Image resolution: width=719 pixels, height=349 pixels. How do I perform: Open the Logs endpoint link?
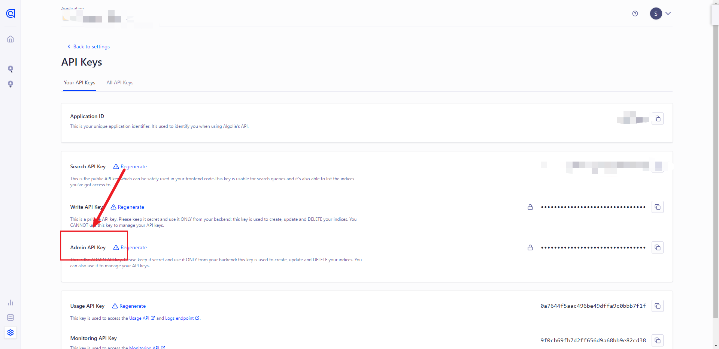pyautogui.click(x=179, y=318)
